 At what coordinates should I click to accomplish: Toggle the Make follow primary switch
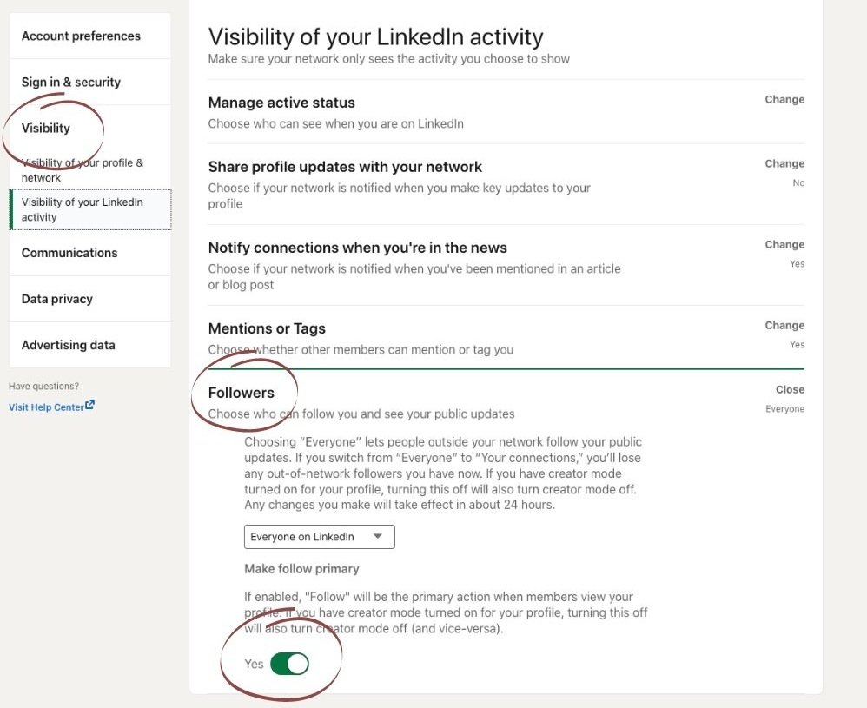click(289, 664)
